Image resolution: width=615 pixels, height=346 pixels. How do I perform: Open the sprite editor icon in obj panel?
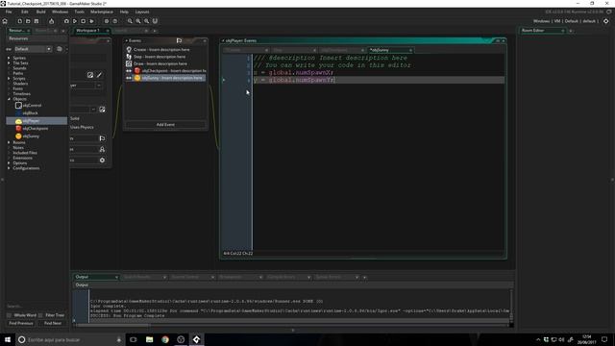tap(90, 75)
